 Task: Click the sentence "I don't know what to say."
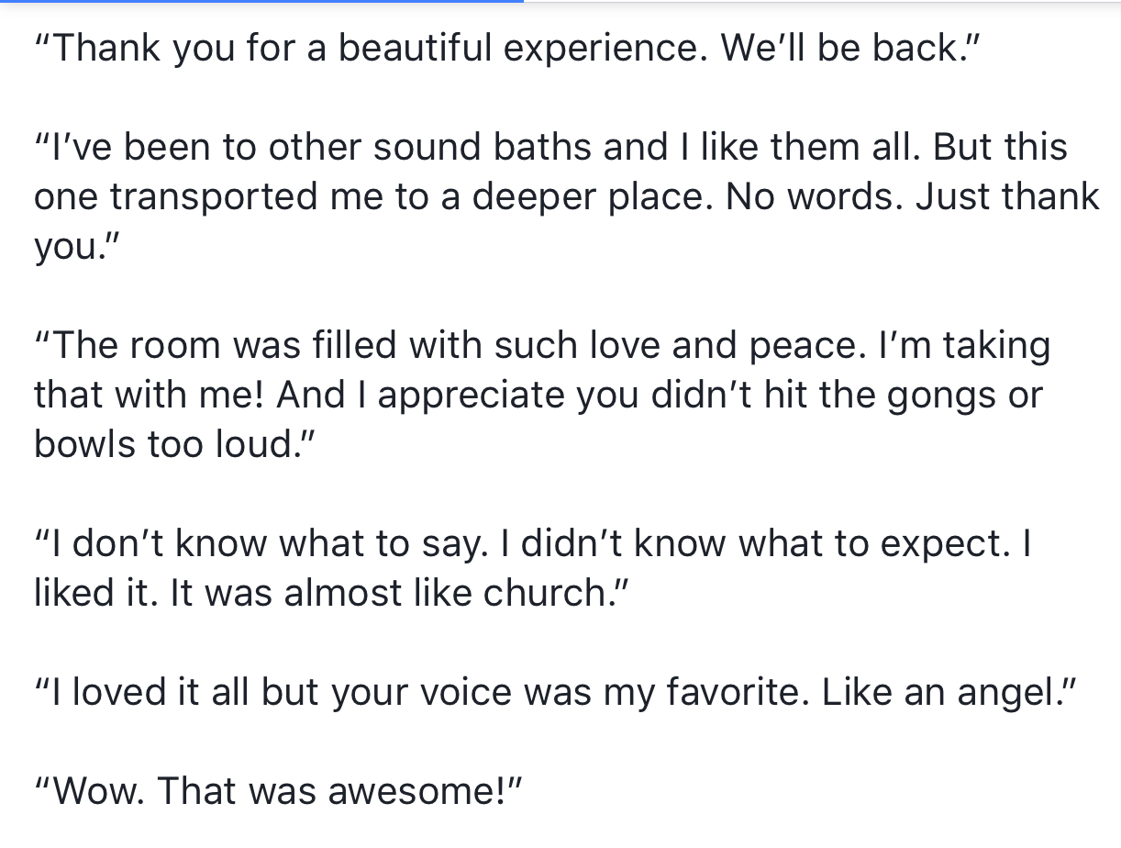click(x=263, y=543)
